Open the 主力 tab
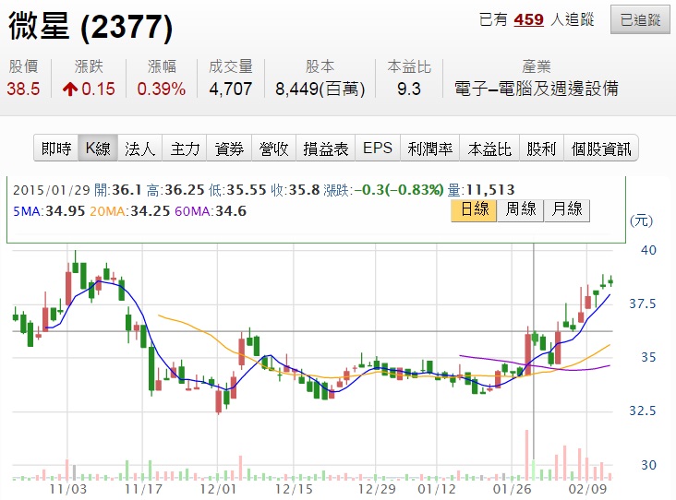This screenshot has height=500, width=676. click(185, 149)
